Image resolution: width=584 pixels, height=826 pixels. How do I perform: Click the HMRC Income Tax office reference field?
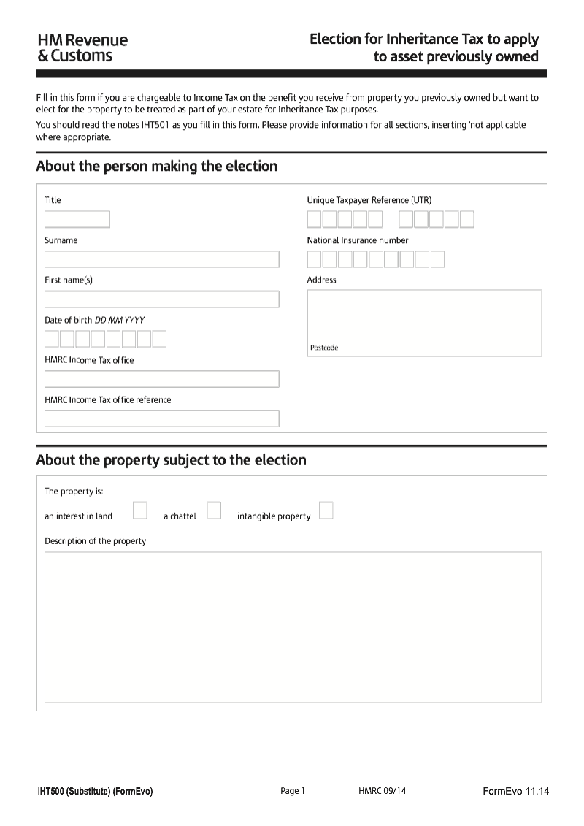pos(162,418)
